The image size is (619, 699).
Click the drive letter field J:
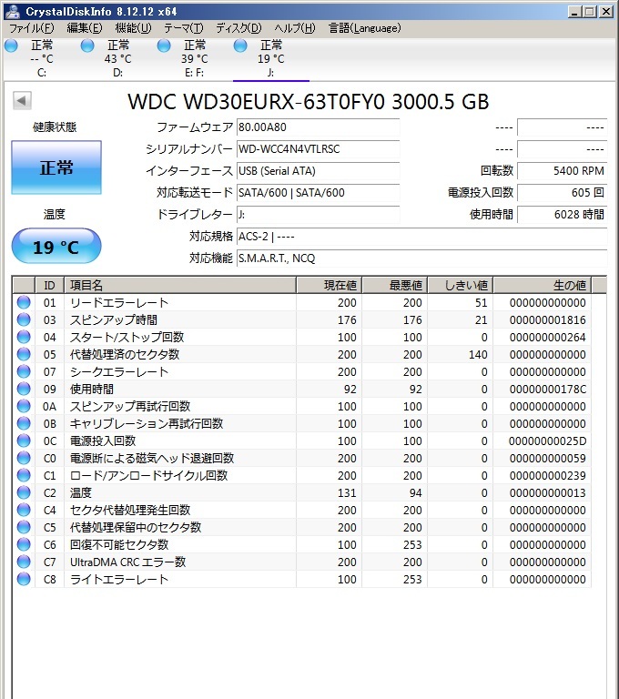318,215
